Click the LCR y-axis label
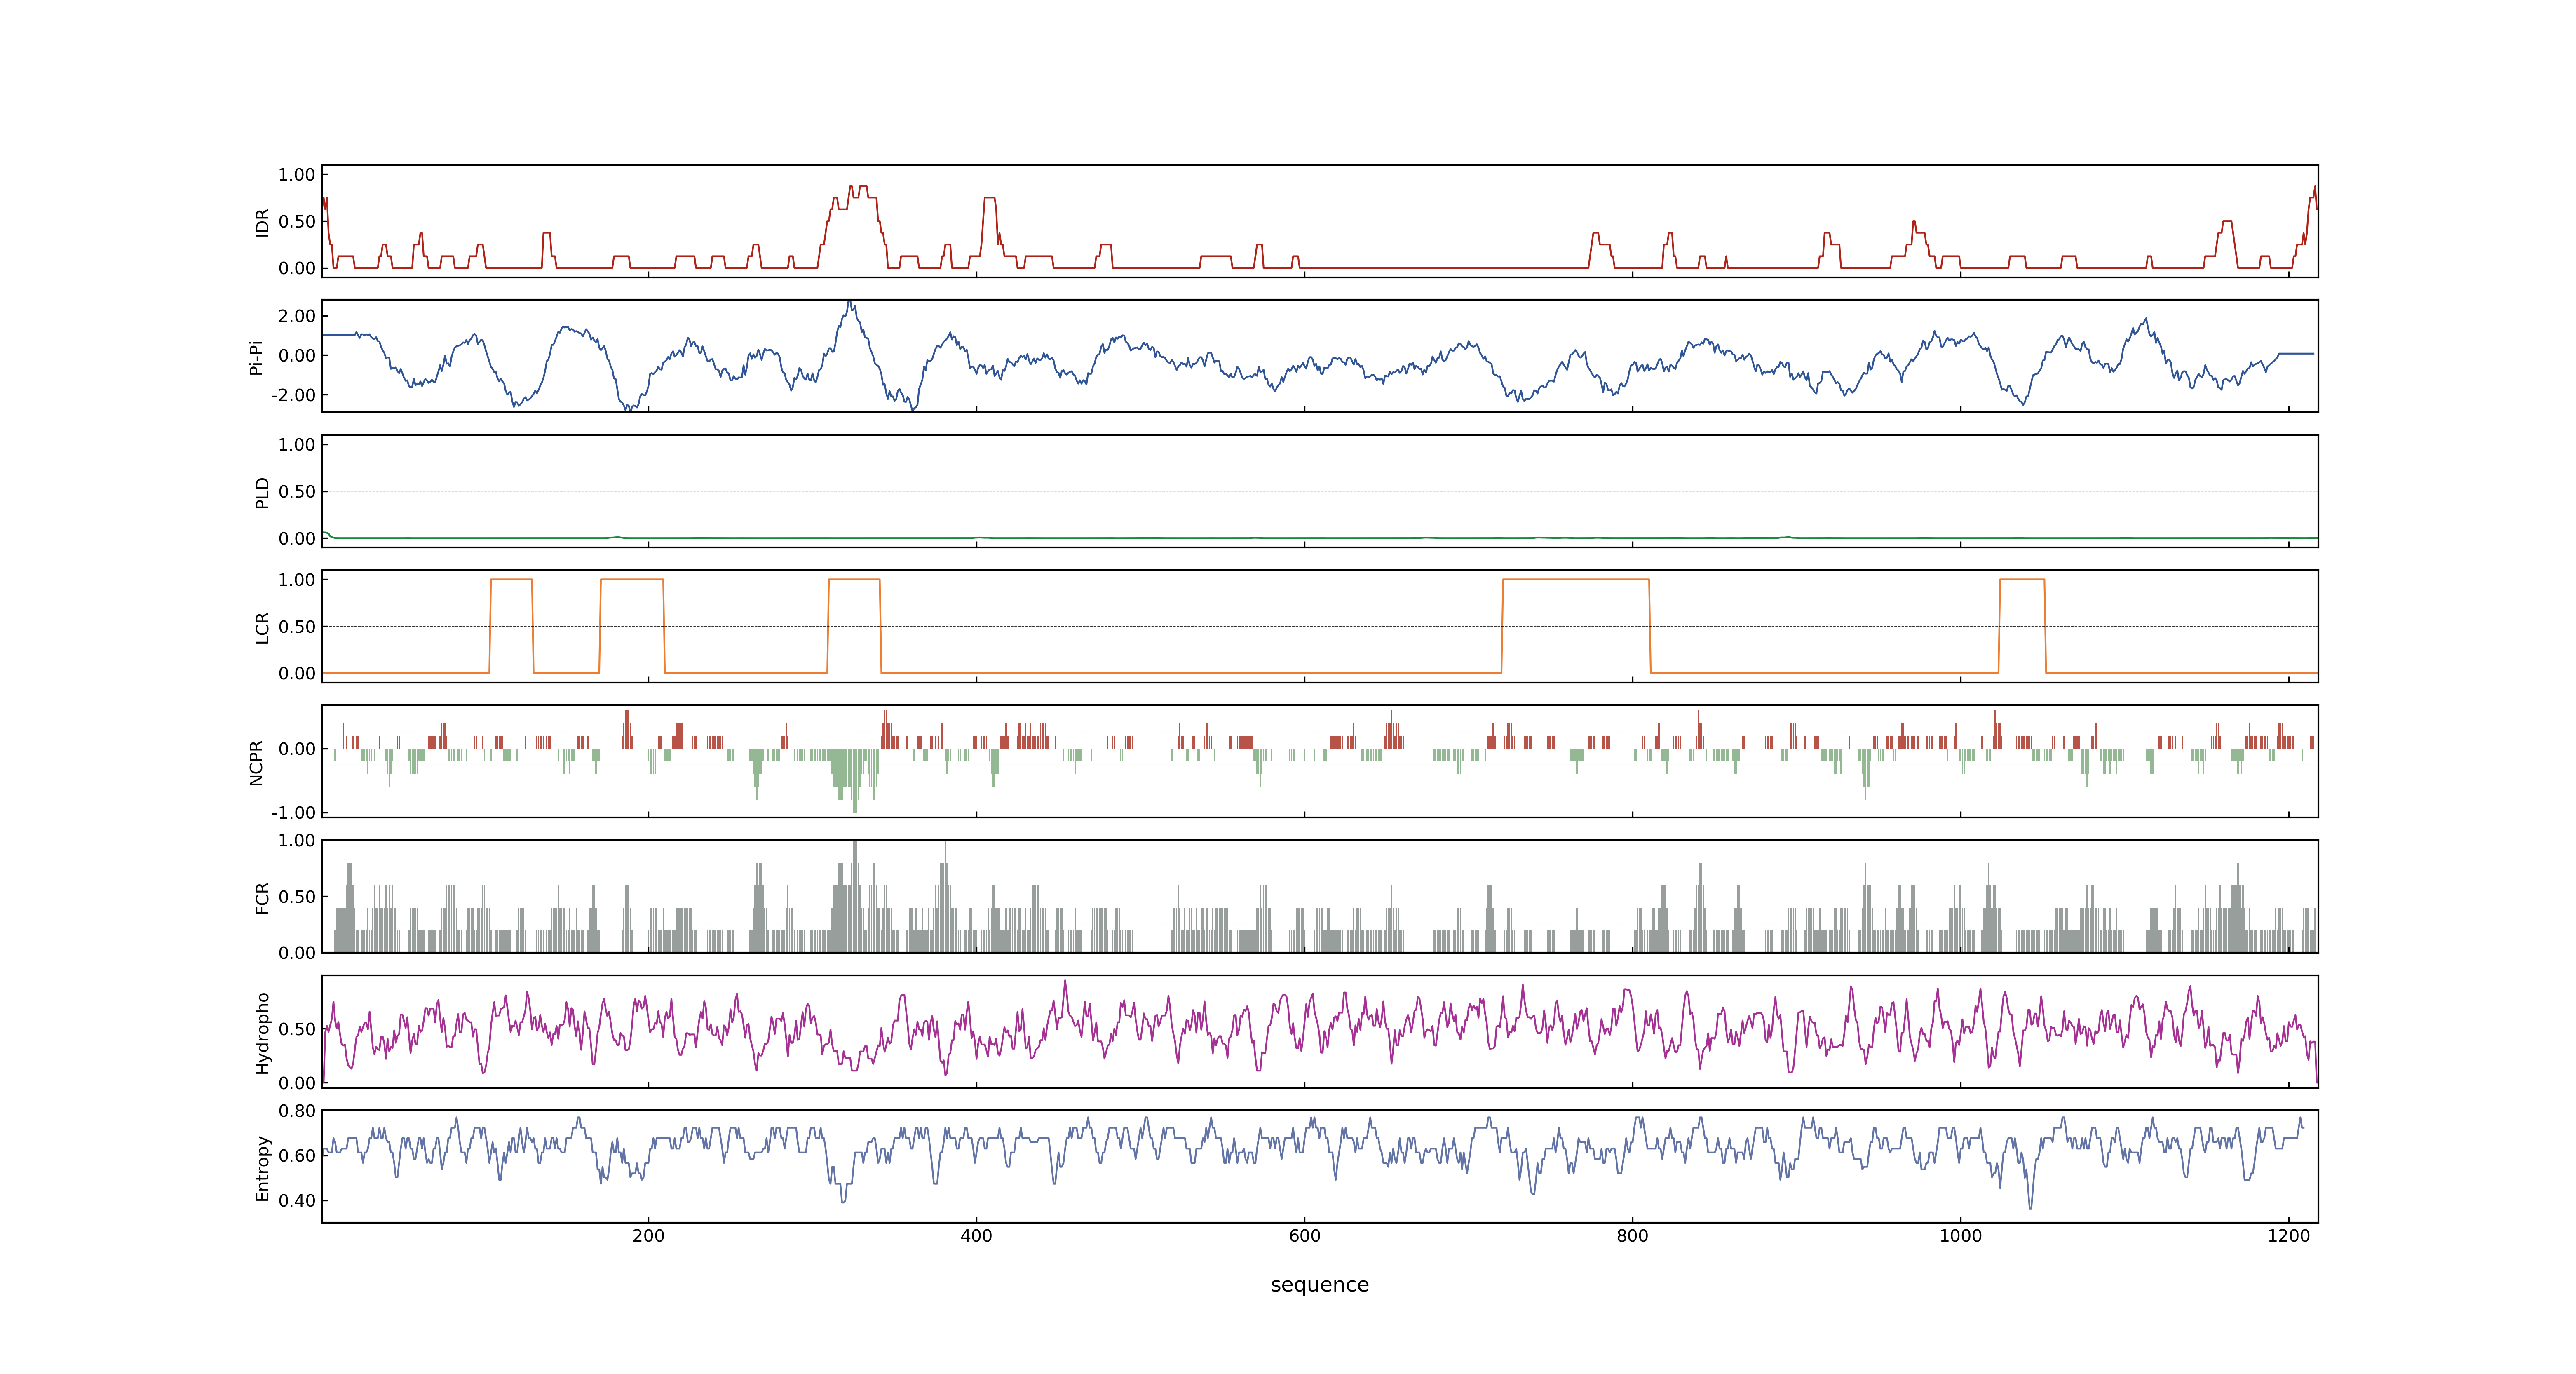 point(262,628)
